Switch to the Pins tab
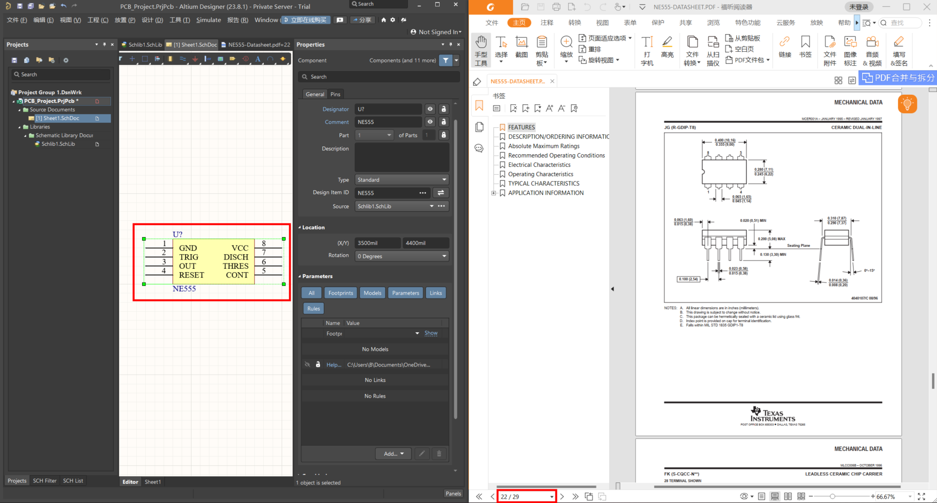Image resolution: width=937 pixels, height=503 pixels. coord(335,94)
